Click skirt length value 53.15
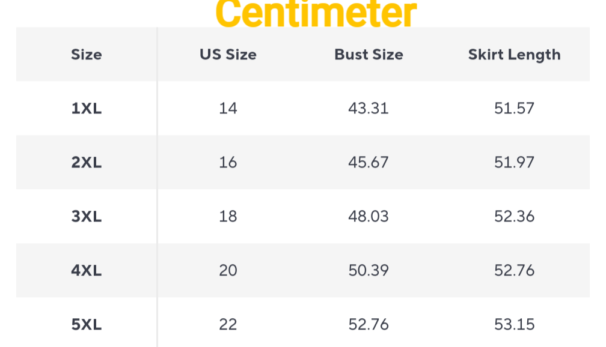This screenshot has width=606, height=347. 514,325
